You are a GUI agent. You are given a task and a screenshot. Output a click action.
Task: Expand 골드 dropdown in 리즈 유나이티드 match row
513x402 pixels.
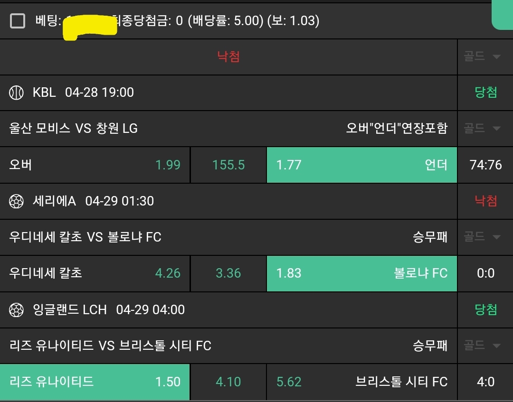(x=482, y=346)
